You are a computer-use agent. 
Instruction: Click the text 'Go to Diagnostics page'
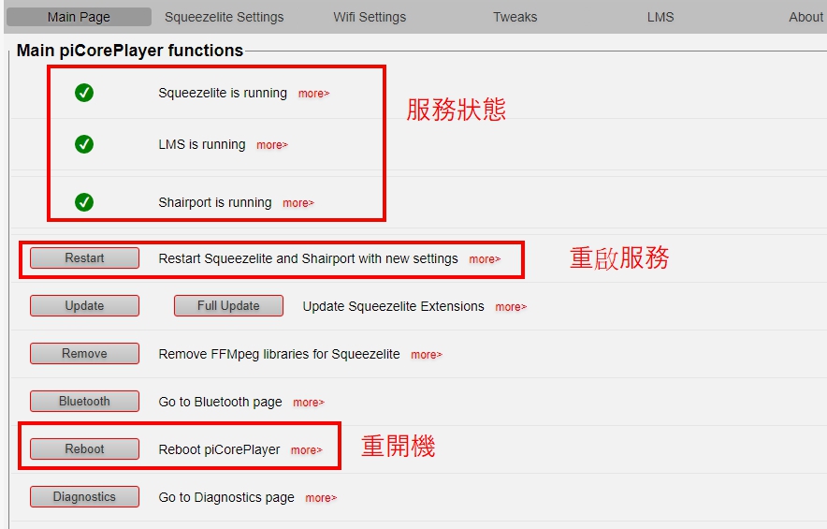tap(226, 497)
